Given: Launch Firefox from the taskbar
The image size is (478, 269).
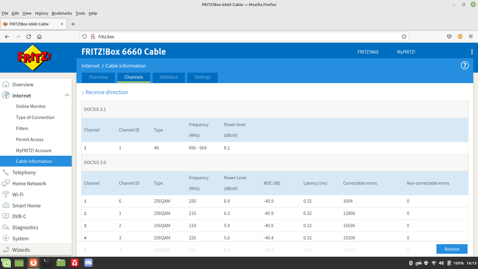Looking at the screenshot, I should pyautogui.click(x=33, y=263).
